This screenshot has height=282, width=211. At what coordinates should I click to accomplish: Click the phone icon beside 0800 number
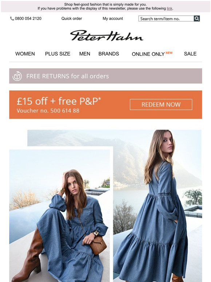(12, 19)
